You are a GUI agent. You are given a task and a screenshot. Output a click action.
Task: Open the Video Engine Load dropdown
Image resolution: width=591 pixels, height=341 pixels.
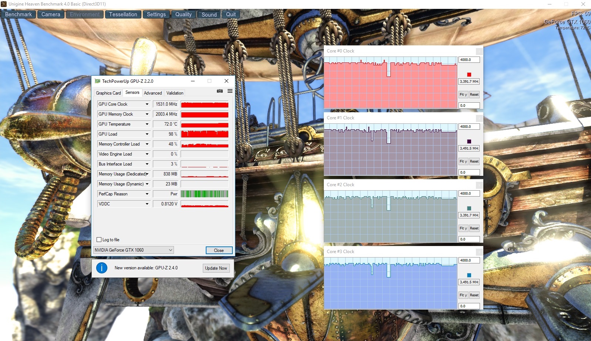(147, 154)
